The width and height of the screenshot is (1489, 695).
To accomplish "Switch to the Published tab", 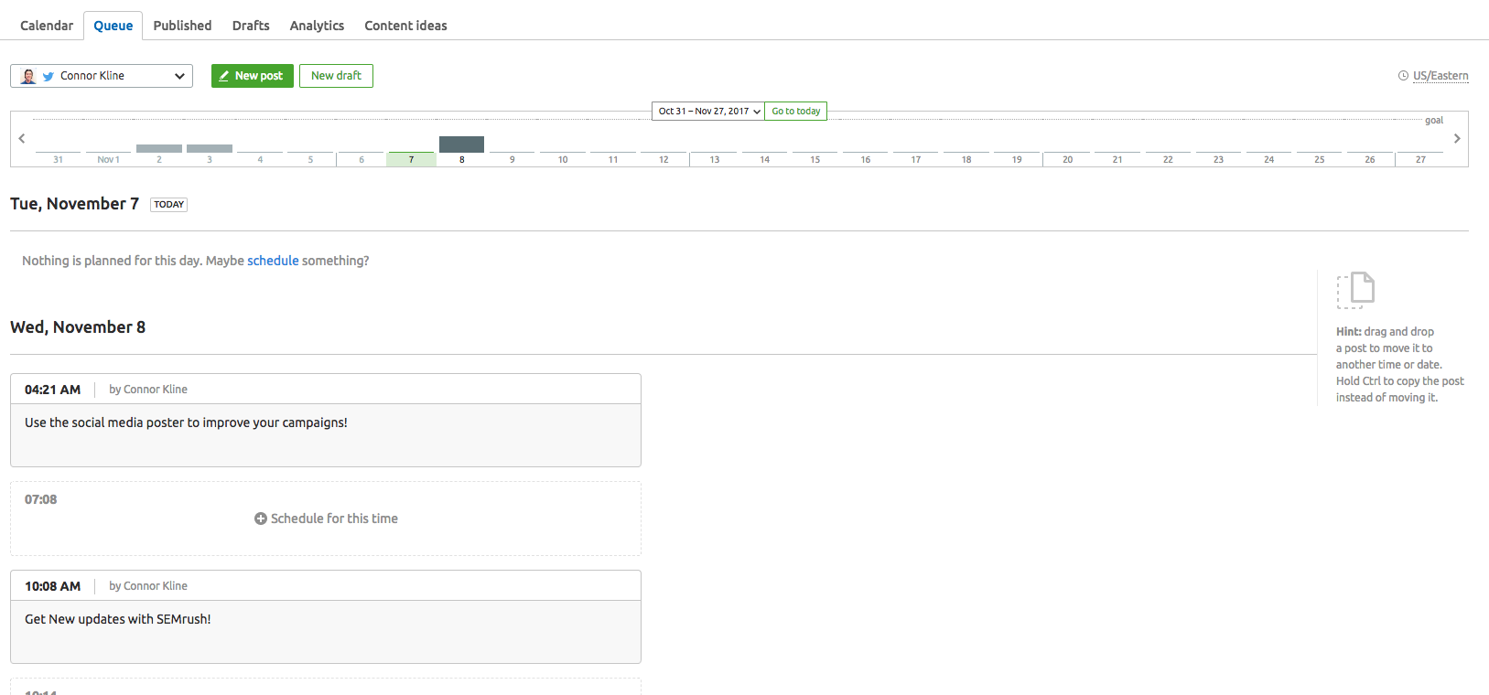I will point(182,26).
